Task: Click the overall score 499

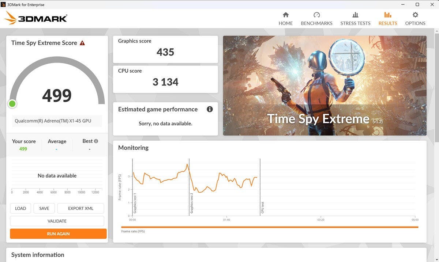Action: [57, 95]
